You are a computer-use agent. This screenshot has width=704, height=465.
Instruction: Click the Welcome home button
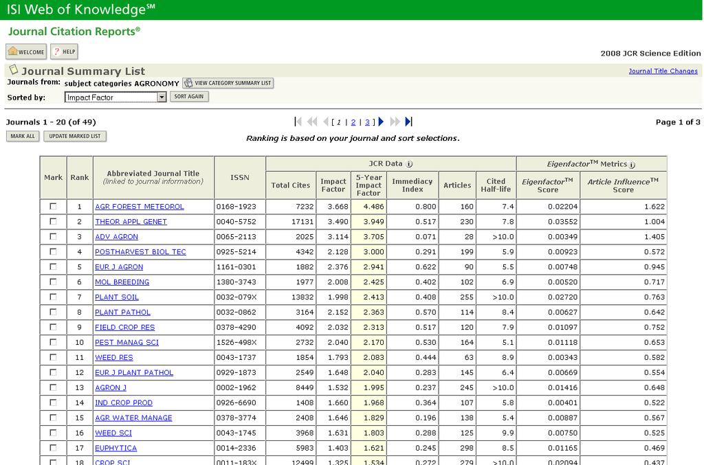(26, 52)
